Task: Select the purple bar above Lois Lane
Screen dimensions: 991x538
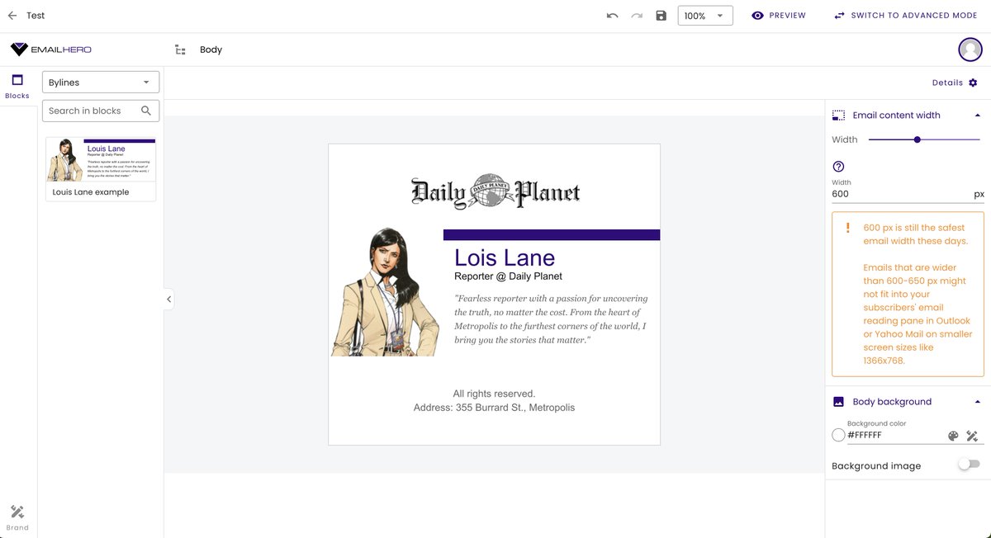Action: point(552,235)
